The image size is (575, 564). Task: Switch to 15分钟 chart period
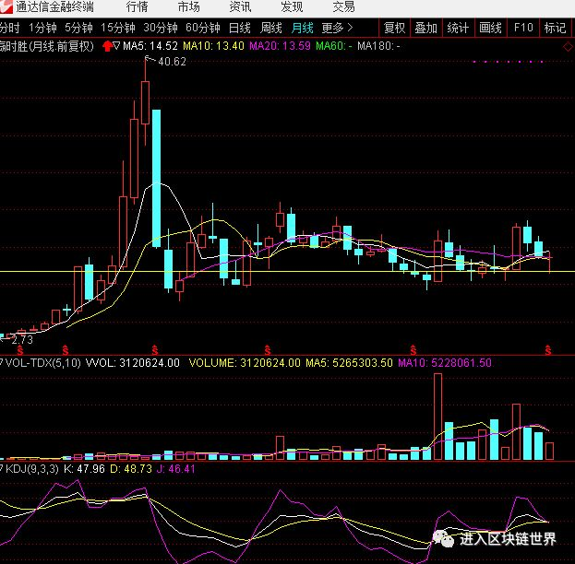click(x=118, y=28)
